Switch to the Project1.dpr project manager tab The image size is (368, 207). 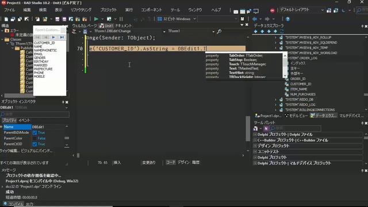(x=268, y=116)
